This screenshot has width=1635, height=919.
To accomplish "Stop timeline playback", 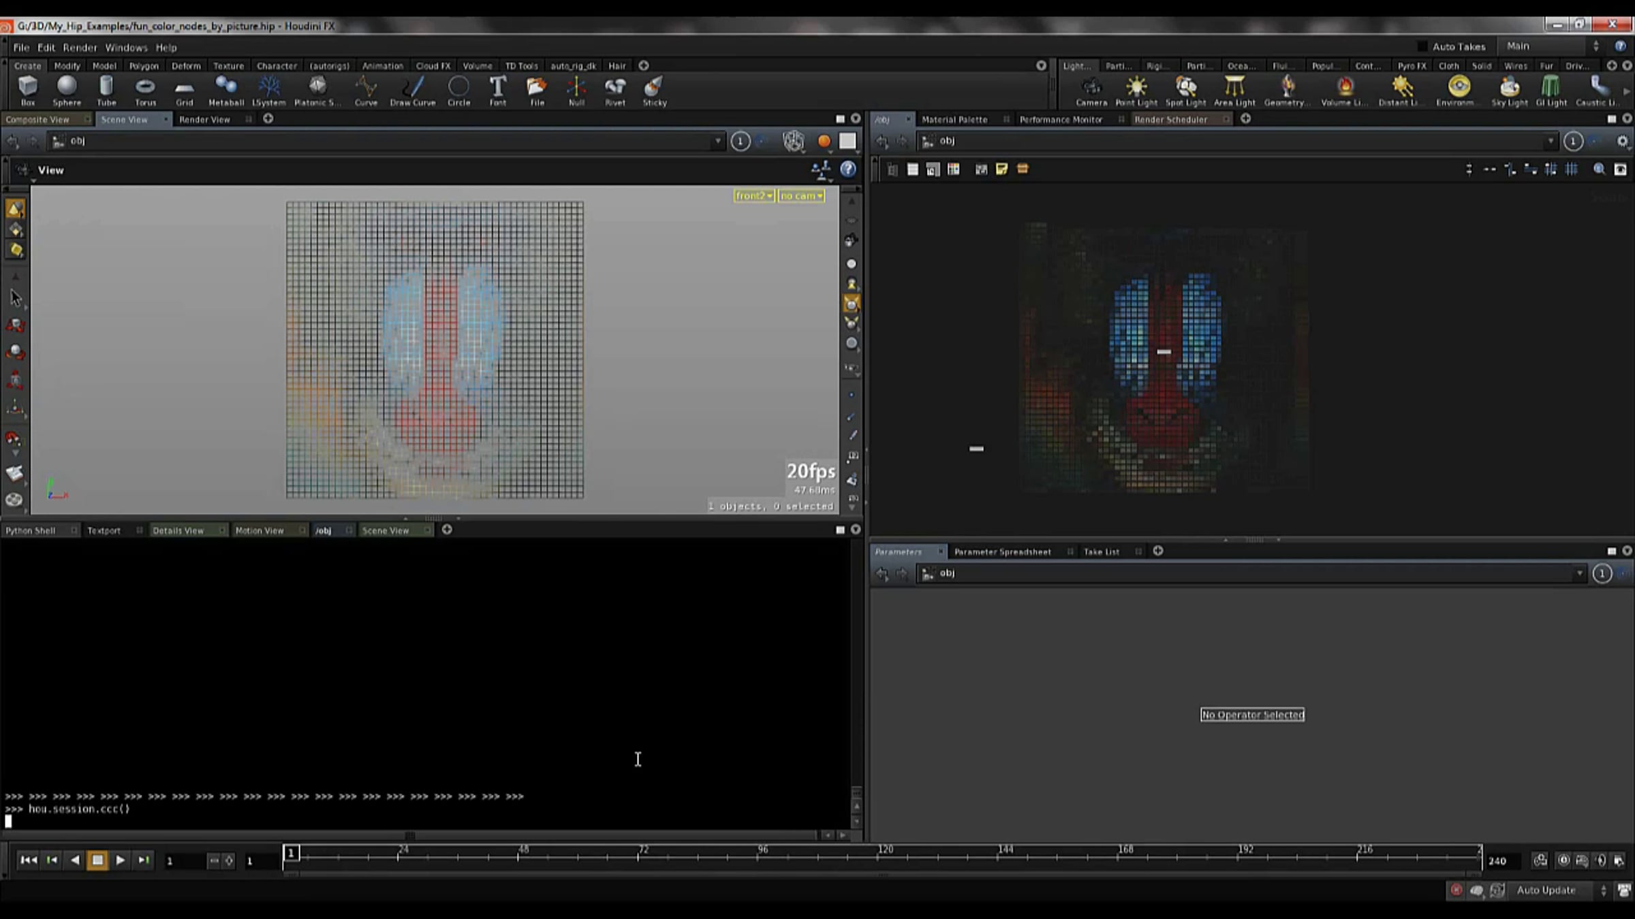I will coord(97,860).
